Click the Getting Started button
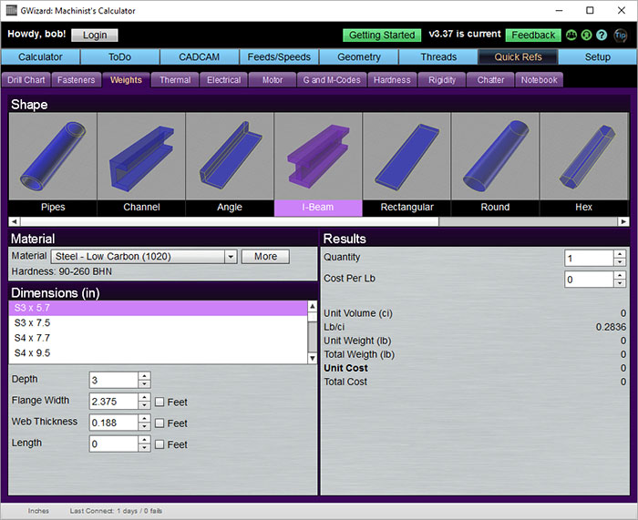The image size is (638, 520). point(382,36)
